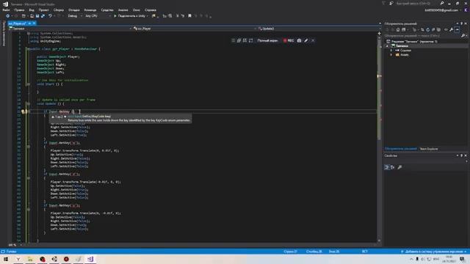Open the Справка menu
Screen dimensions: 470x264
(150, 10)
